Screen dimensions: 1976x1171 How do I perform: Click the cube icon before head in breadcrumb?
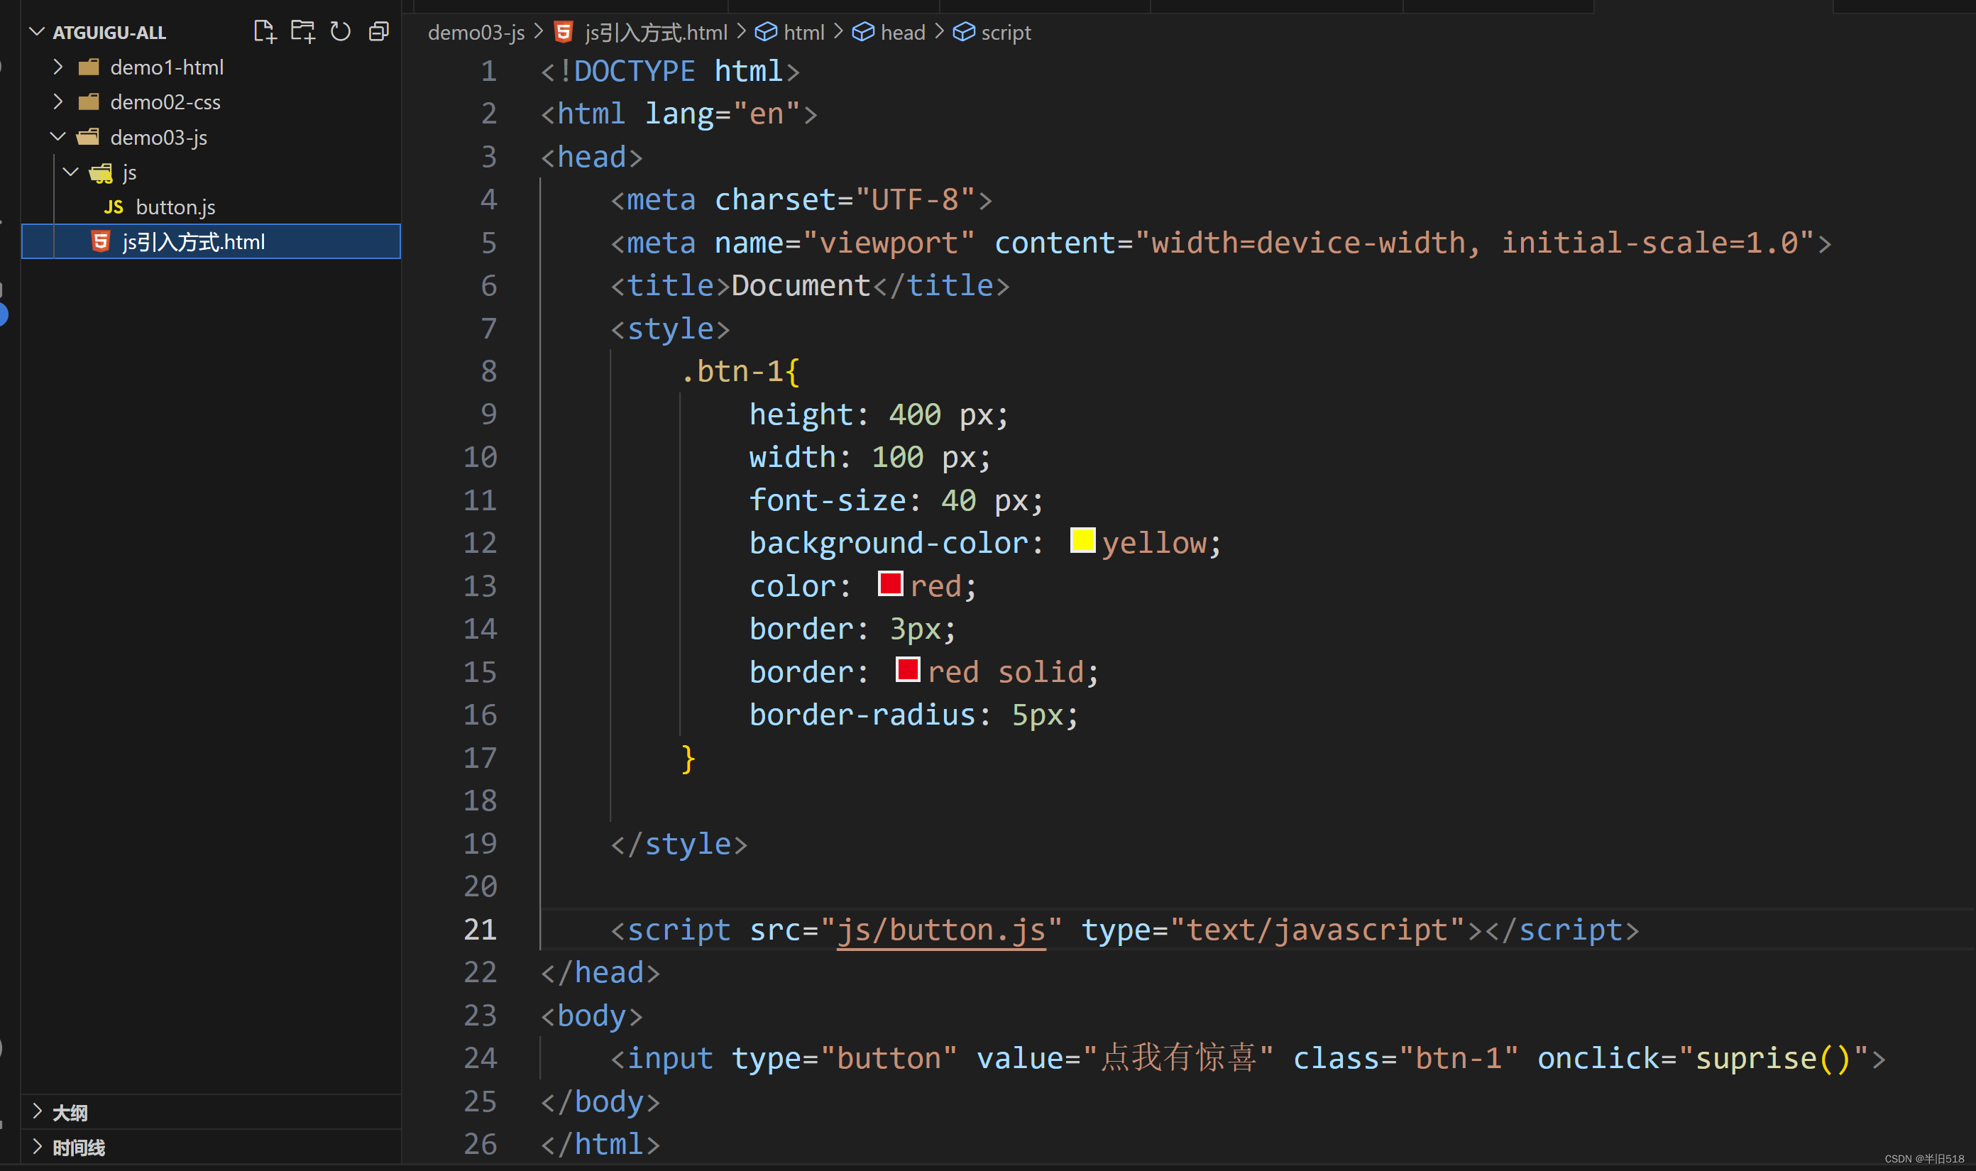(862, 31)
